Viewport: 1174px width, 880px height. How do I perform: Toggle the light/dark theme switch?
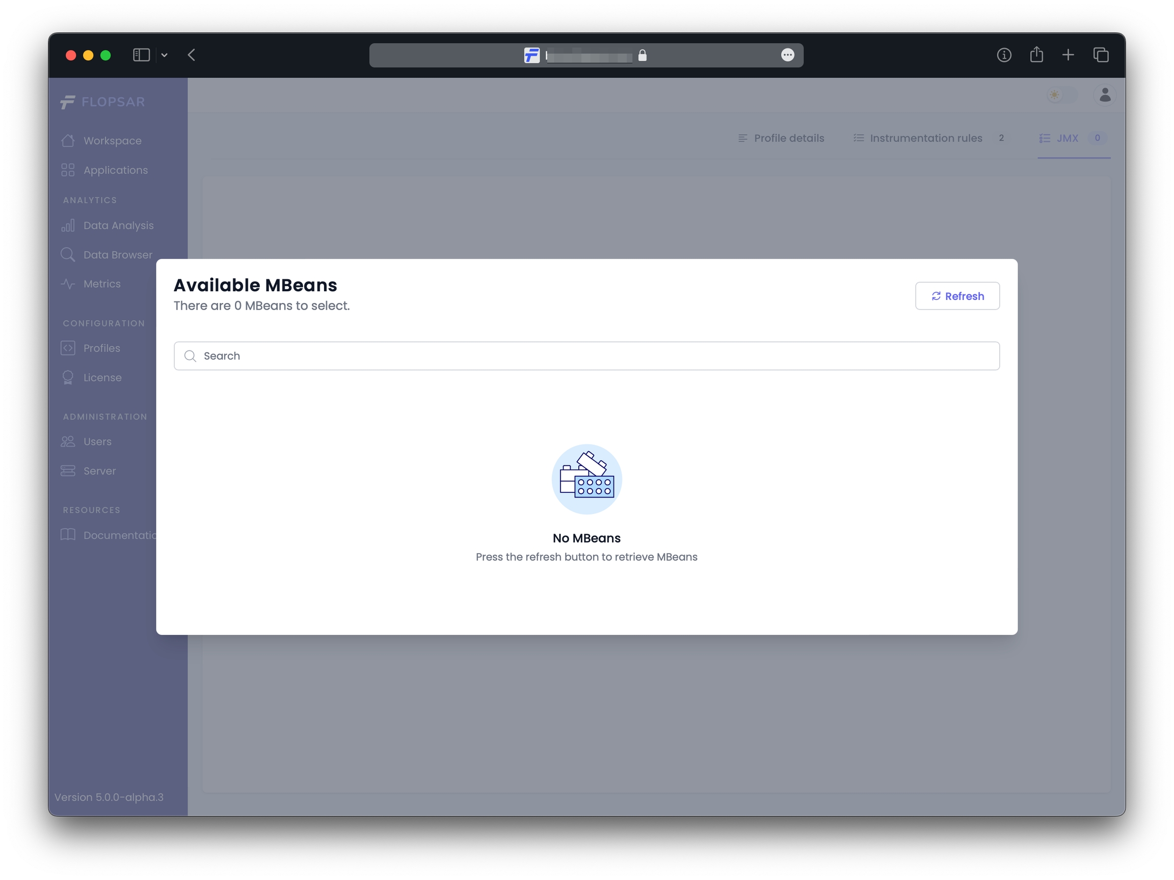click(1062, 95)
